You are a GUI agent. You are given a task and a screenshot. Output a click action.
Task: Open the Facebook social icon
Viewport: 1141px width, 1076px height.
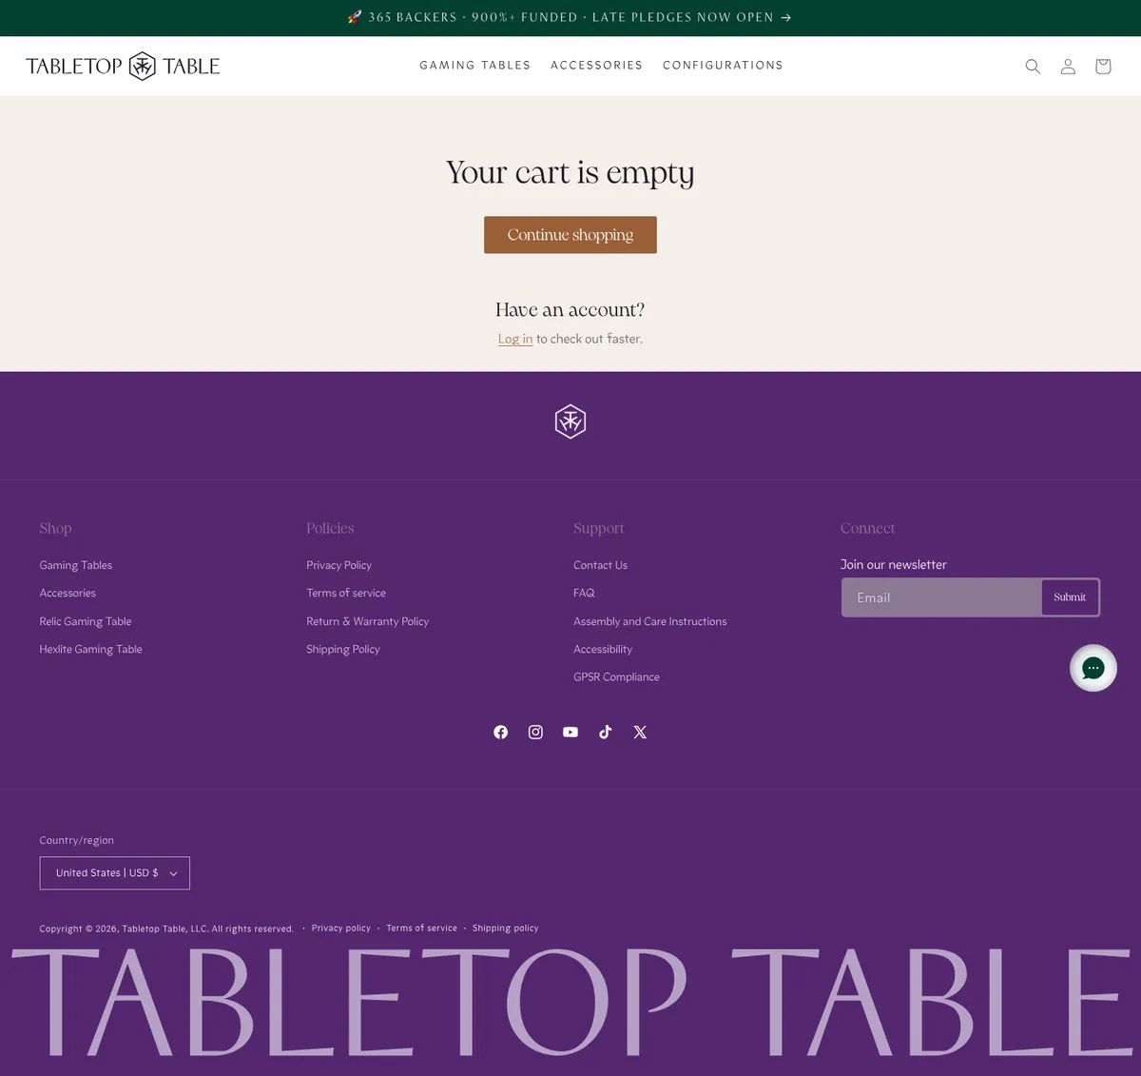501,732
